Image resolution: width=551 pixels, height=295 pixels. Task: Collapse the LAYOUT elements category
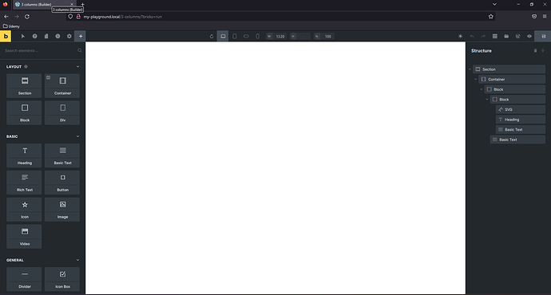pyautogui.click(x=77, y=67)
